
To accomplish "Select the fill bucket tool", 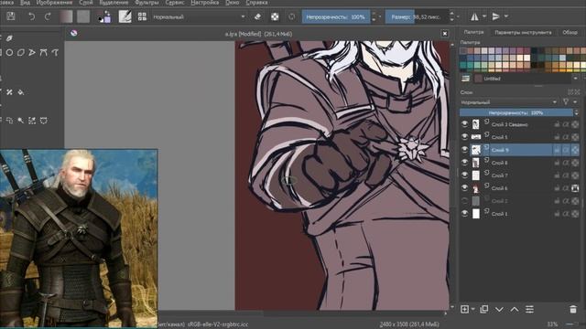I will tap(21, 92).
